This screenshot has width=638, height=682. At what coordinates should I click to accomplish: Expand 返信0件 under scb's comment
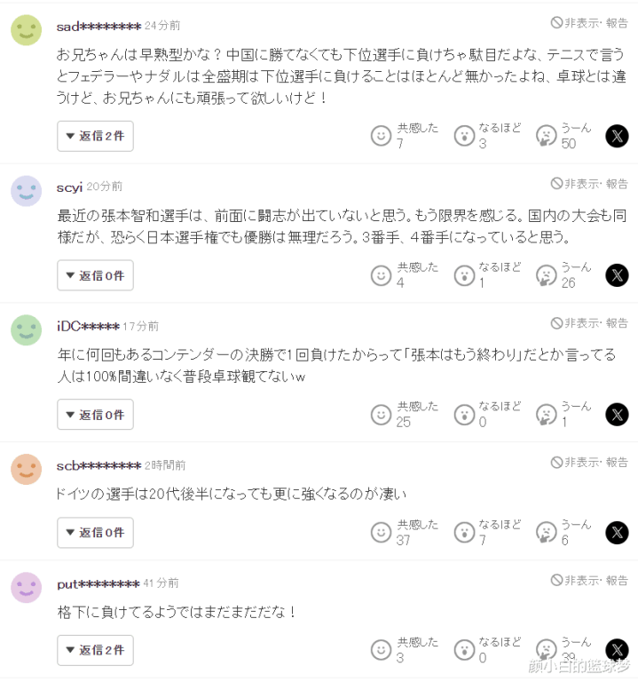(x=95, y=533)
